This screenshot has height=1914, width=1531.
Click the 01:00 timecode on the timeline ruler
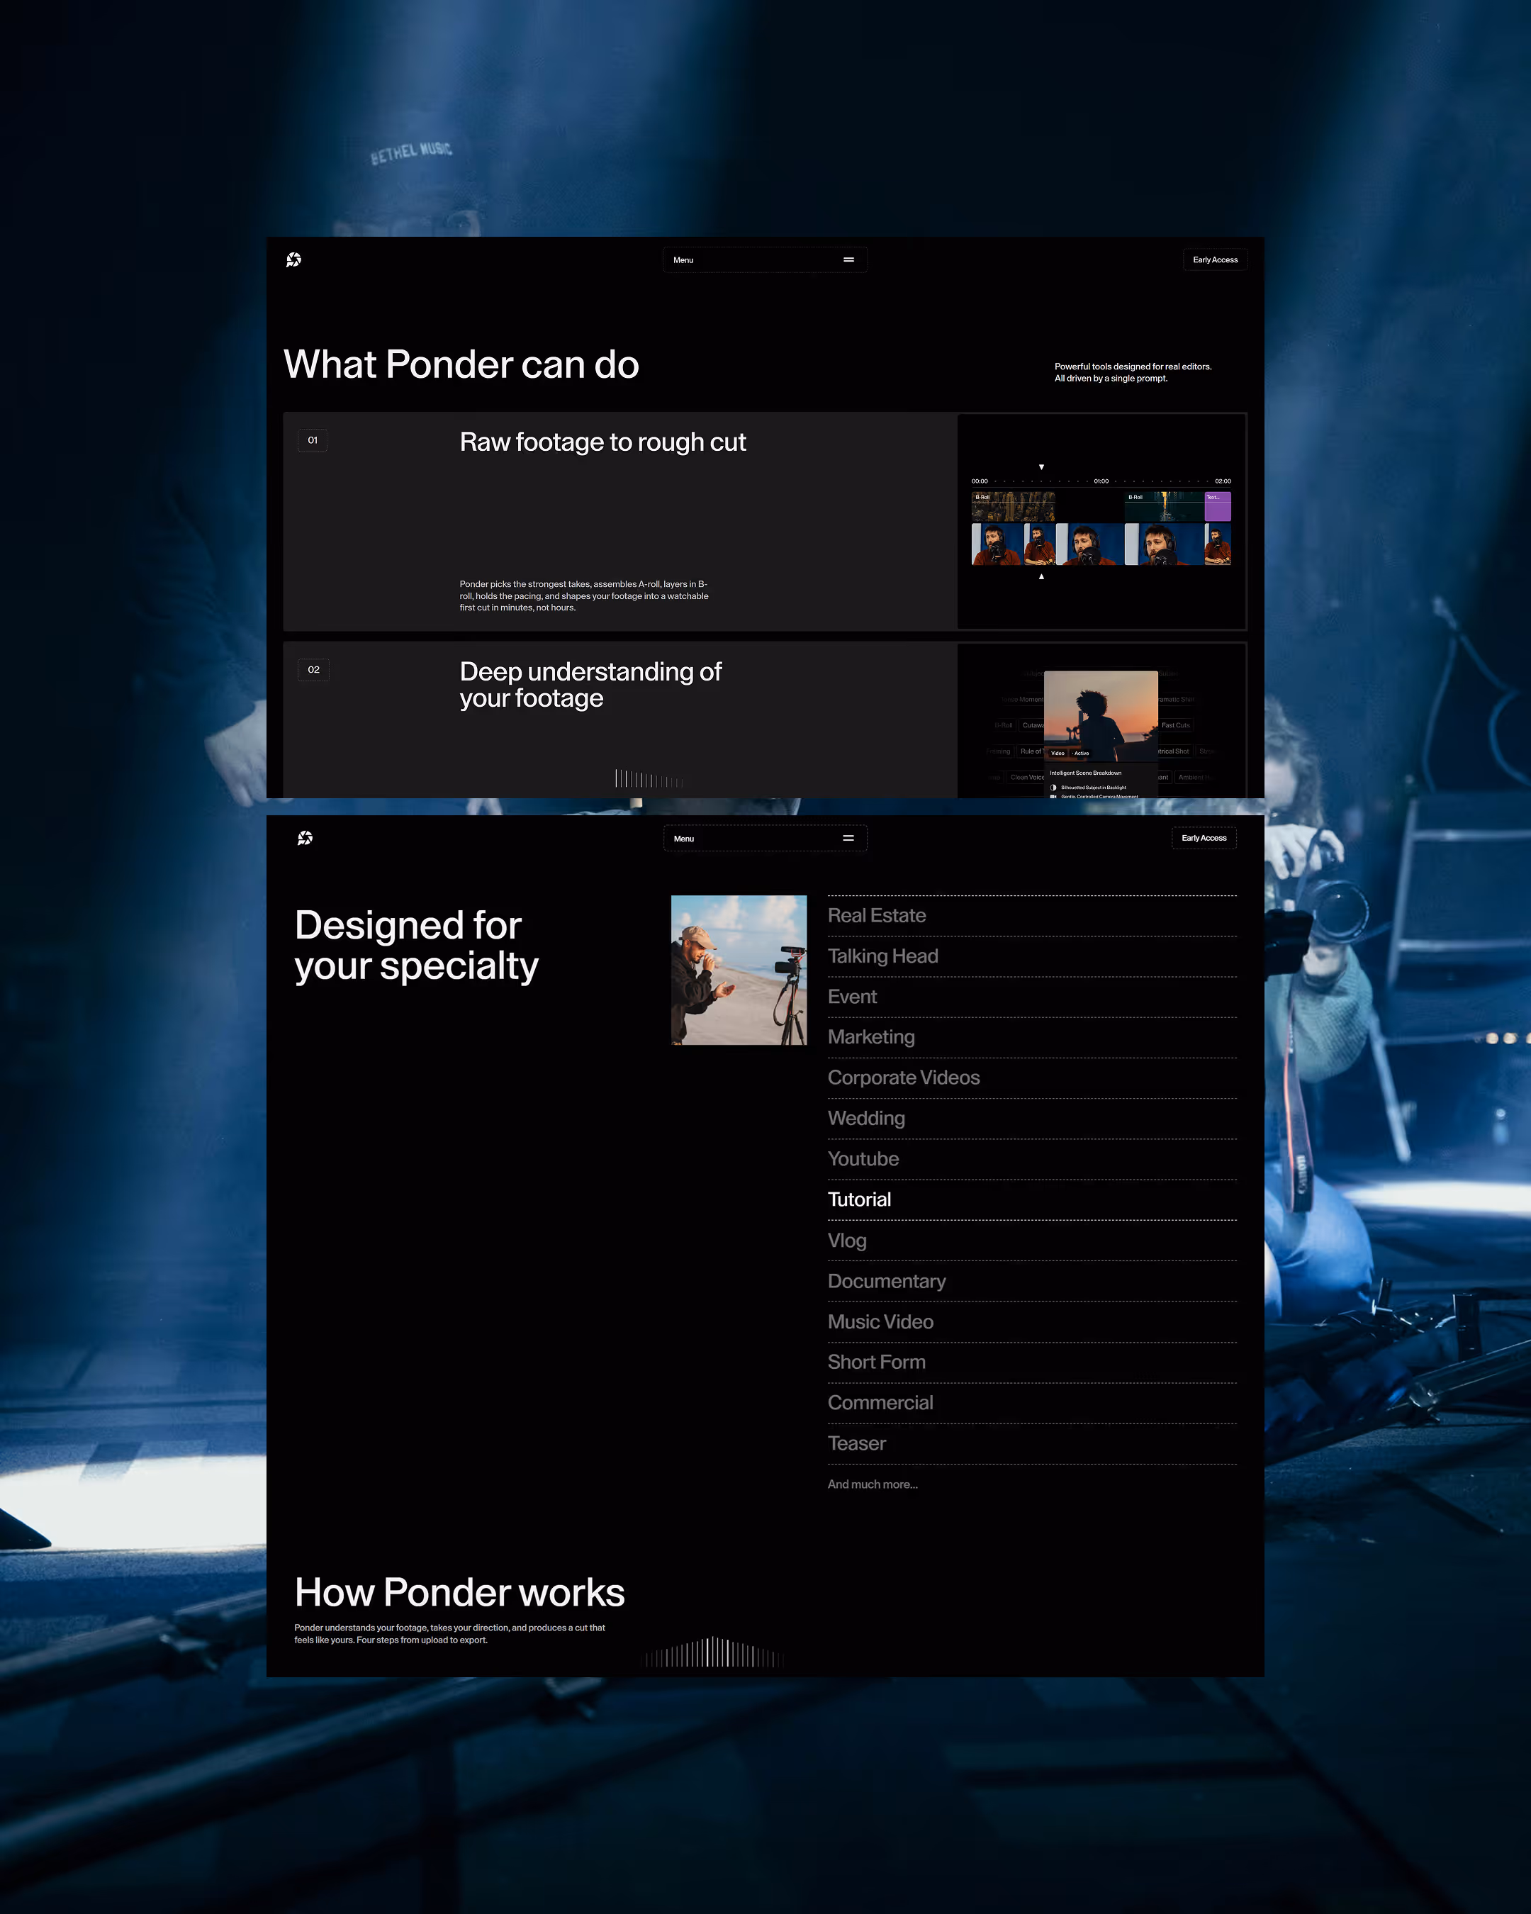coord(1101,481)
